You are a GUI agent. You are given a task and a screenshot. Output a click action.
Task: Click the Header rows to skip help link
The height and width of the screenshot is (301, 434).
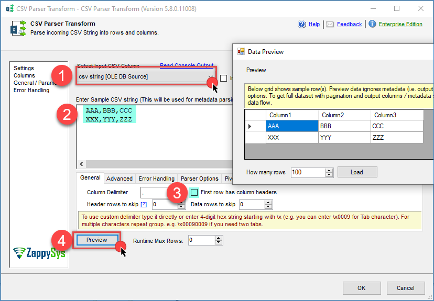click(x=143, y=204)
